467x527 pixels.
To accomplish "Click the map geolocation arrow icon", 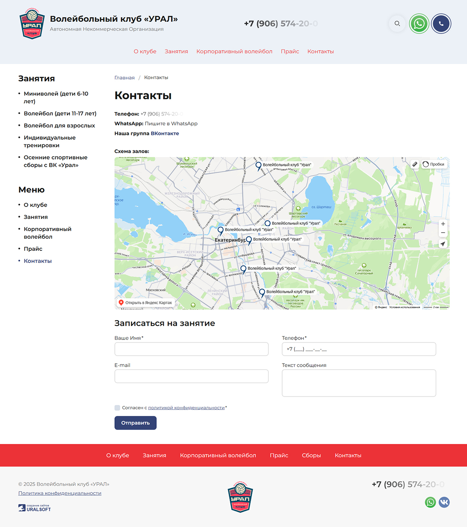I will click(x=443, y=244).
